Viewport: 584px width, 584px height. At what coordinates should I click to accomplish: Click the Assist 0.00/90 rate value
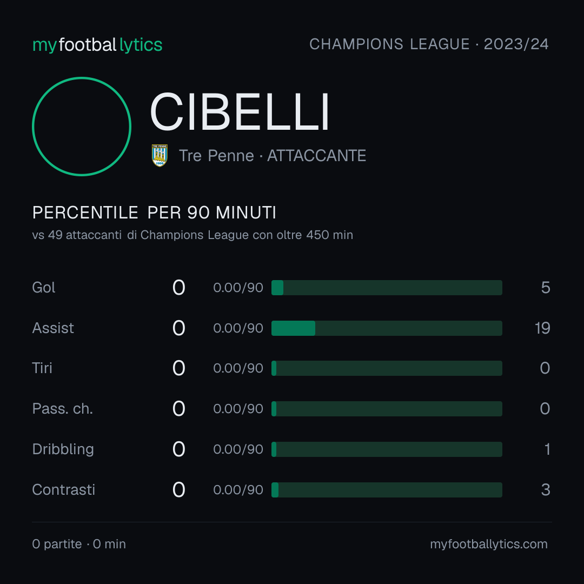coord(238,328)
